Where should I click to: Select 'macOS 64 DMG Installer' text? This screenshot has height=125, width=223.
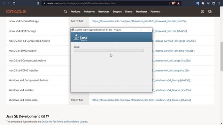[23, 51]
